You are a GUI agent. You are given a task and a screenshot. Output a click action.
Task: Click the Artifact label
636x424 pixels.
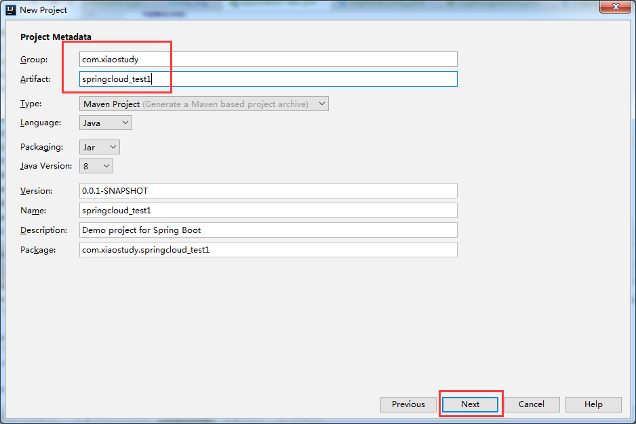click(x=35, y=79)
